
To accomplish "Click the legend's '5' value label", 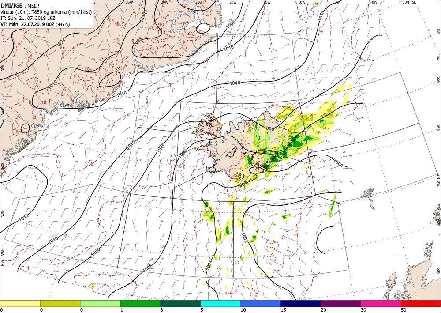I will pyautogui.click(x=202, y=310).
